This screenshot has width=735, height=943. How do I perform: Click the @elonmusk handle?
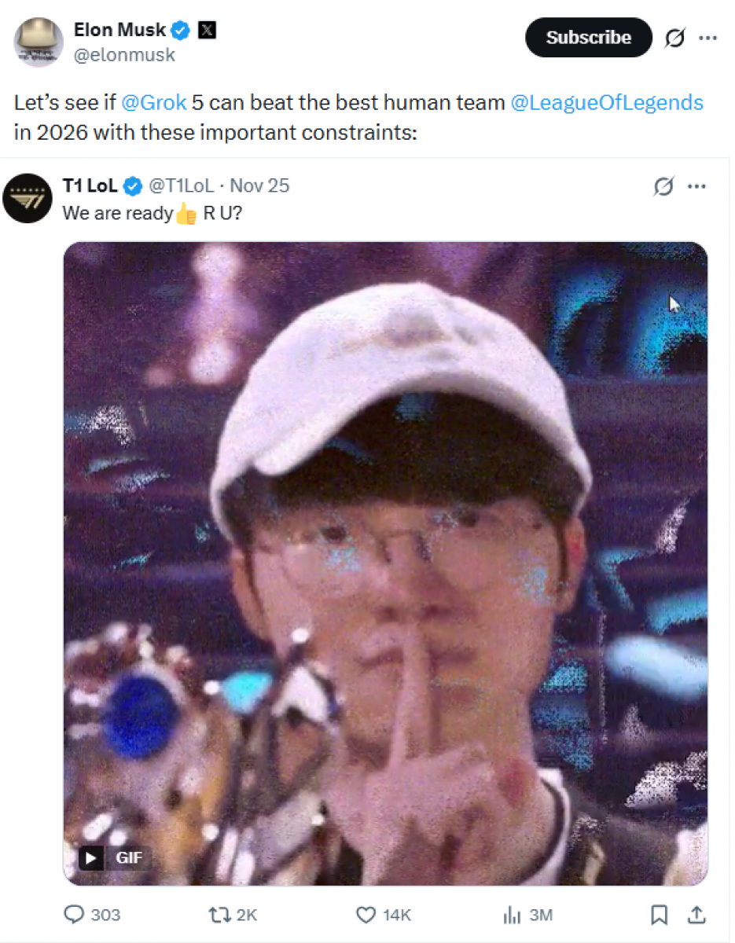(124, 55)
